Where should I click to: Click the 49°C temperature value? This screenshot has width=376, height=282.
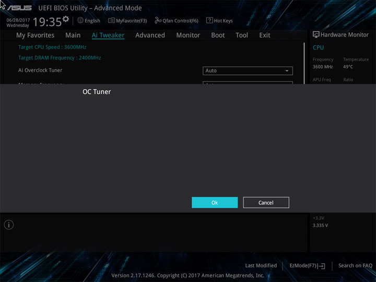coord(348,67)
